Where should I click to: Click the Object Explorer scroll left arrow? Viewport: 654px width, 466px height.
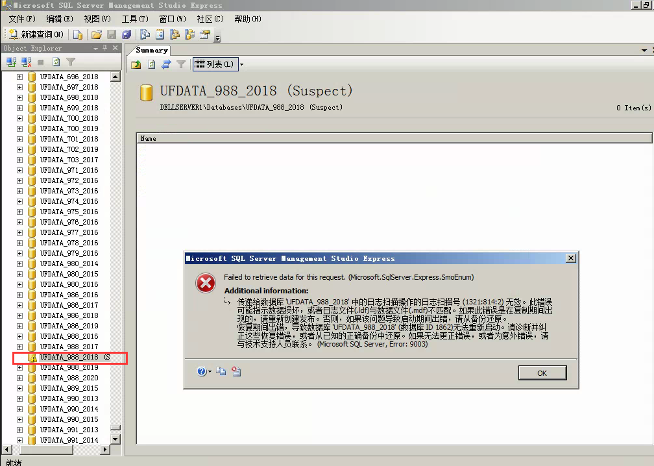(x=6, y=450)
